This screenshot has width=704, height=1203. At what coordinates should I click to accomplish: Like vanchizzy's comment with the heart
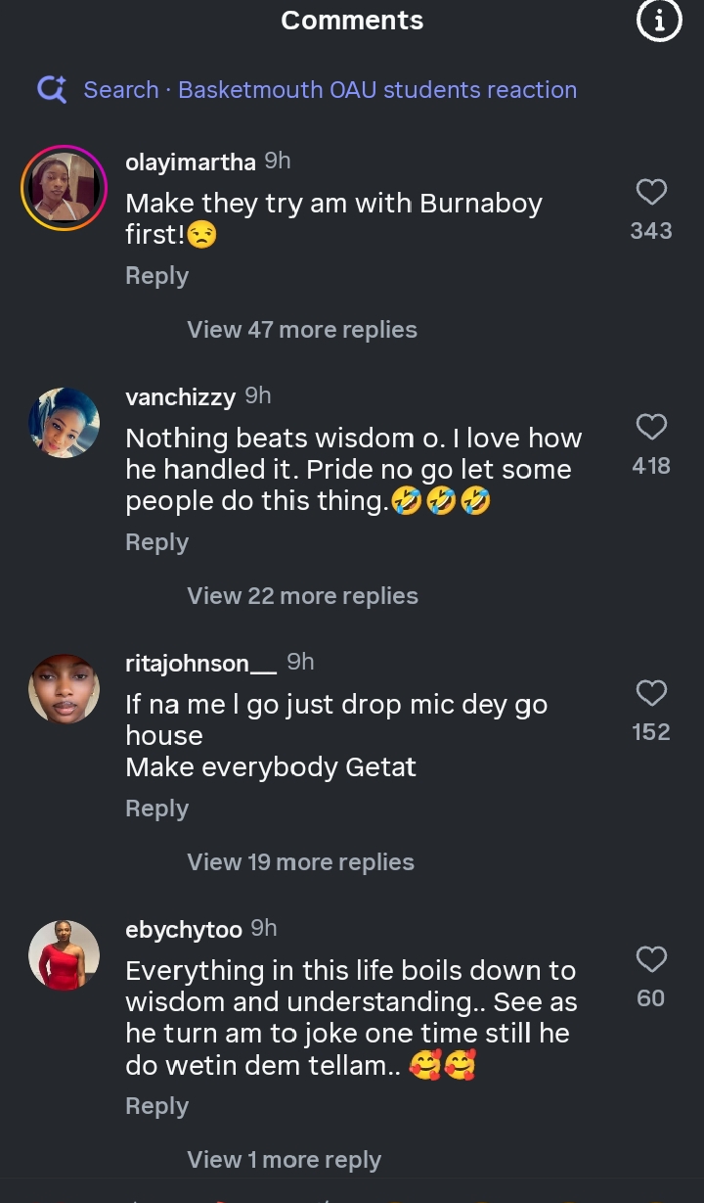point(651,427)
